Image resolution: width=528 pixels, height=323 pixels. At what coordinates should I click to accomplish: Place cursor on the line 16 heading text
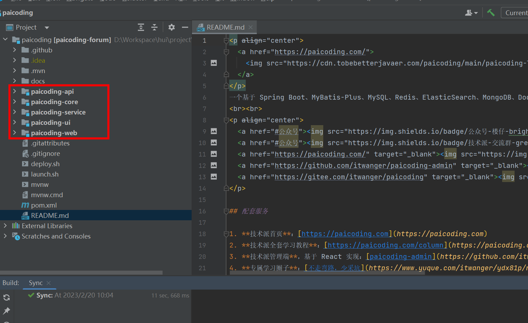coord(255,211)
